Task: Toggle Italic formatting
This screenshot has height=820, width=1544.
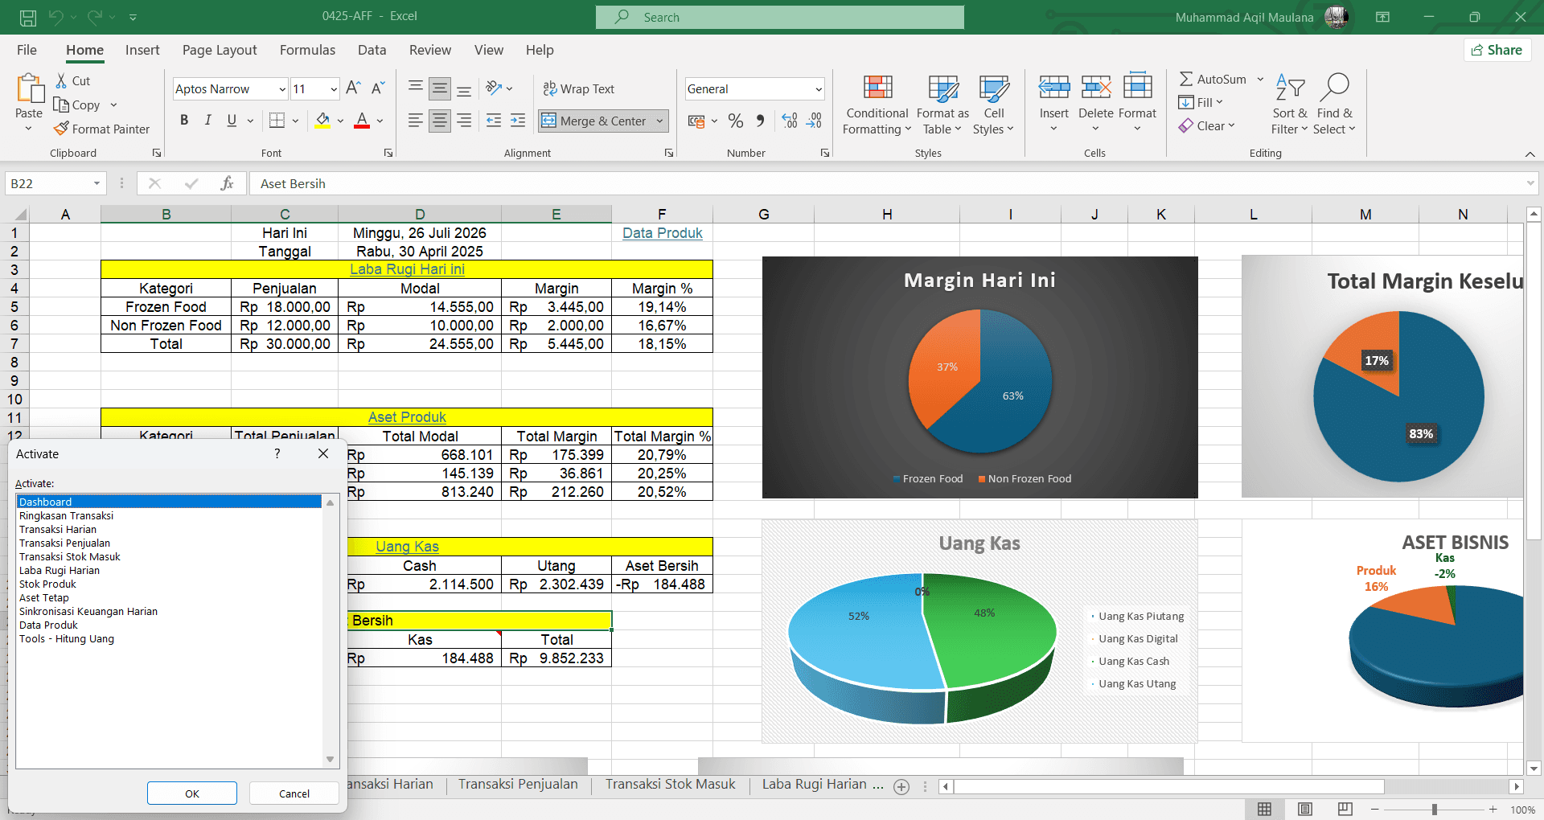Action: (207, 121)
